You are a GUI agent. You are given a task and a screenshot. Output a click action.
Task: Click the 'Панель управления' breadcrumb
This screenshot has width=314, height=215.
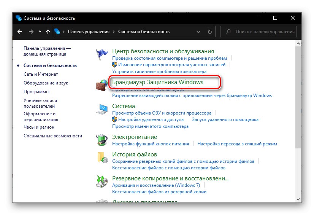(89, 32)
